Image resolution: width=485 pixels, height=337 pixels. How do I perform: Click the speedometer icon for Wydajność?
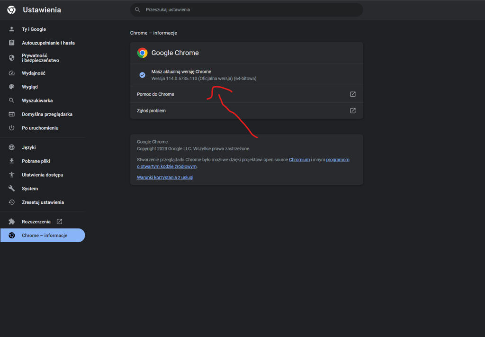point(11,73)
